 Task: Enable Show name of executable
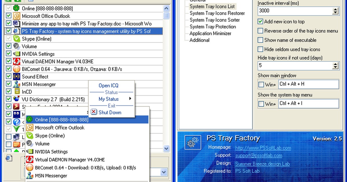point(261,40)
